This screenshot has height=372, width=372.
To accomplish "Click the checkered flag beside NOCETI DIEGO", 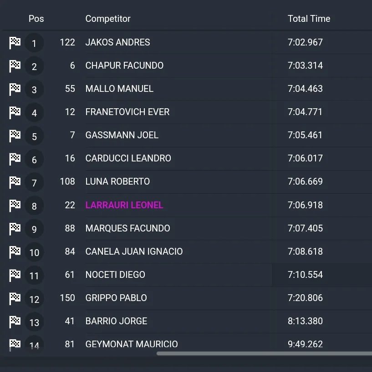I will [15, 275].
